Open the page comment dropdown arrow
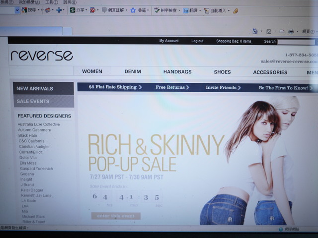The image size is (318, 238). [126, 10]
